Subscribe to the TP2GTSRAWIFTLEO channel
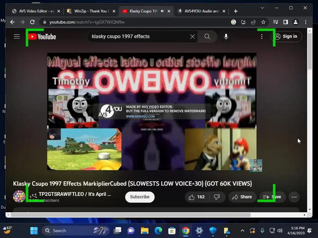This screenshot has height=238, width=318. pos(140,197)
